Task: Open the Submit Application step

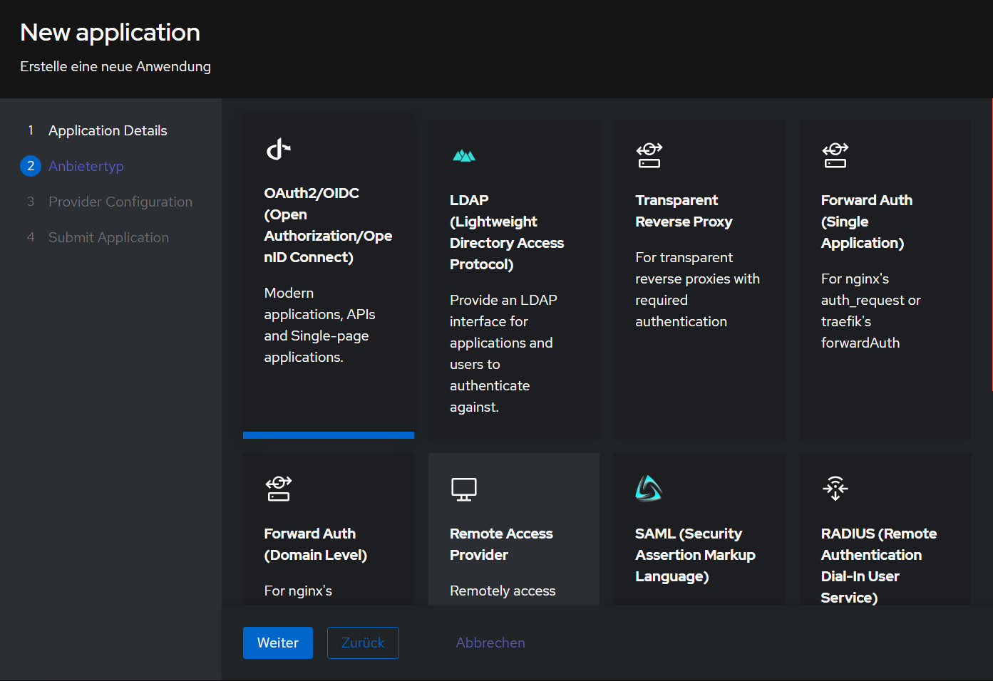Action: point(108,237)
